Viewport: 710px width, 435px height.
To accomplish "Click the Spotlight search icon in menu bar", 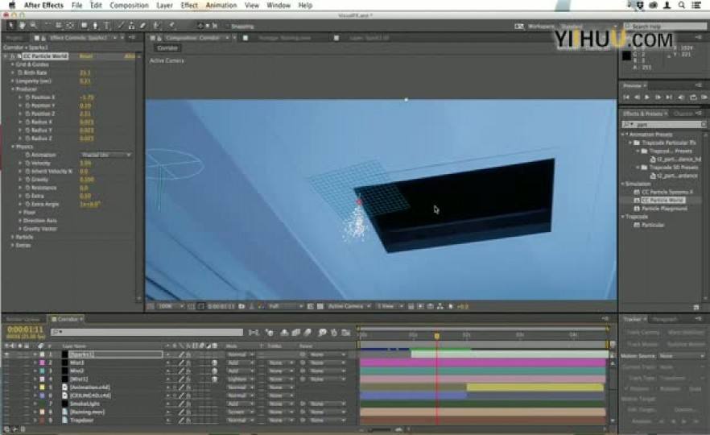I will 682,5.
